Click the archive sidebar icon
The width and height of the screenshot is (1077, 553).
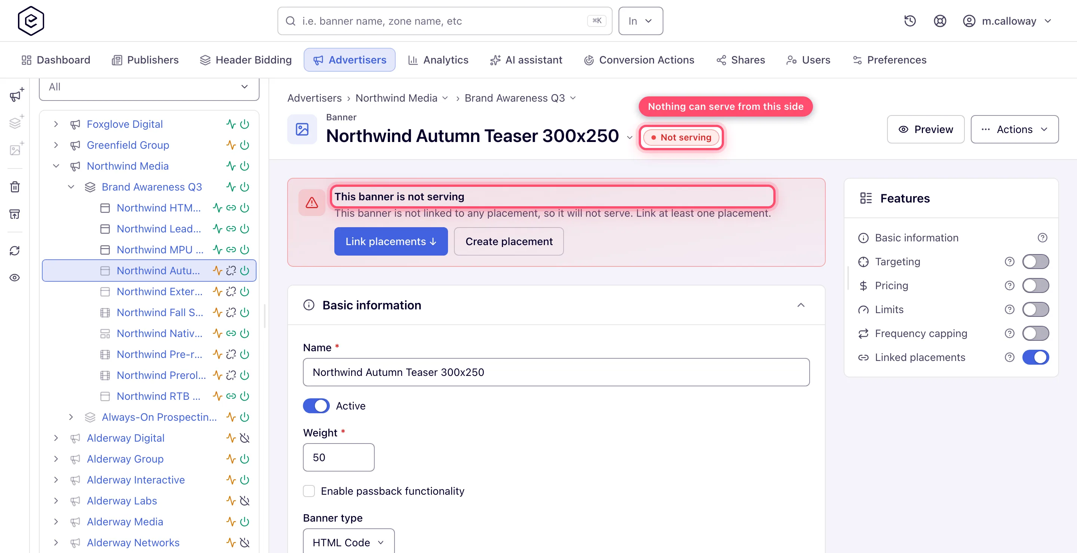(x=15, y=214)
